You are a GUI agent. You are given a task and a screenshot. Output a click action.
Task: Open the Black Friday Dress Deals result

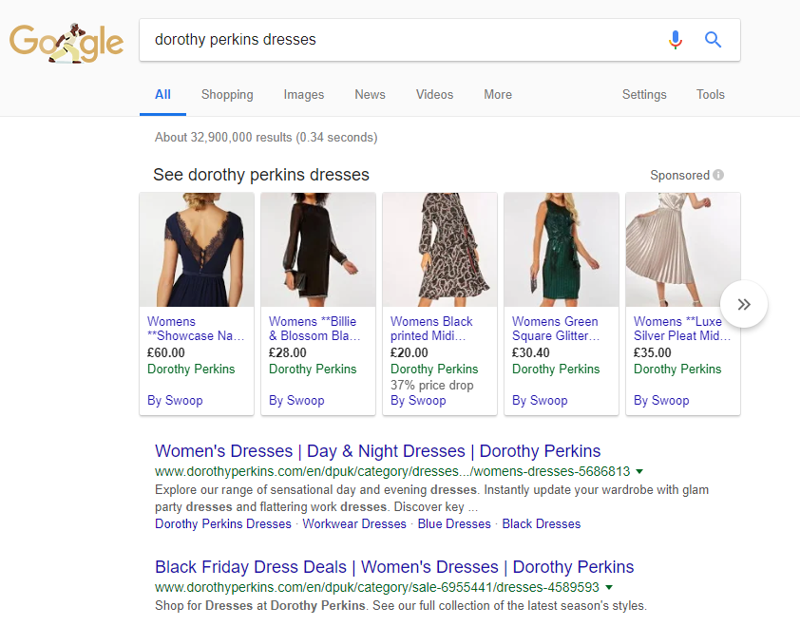(393, 567)
